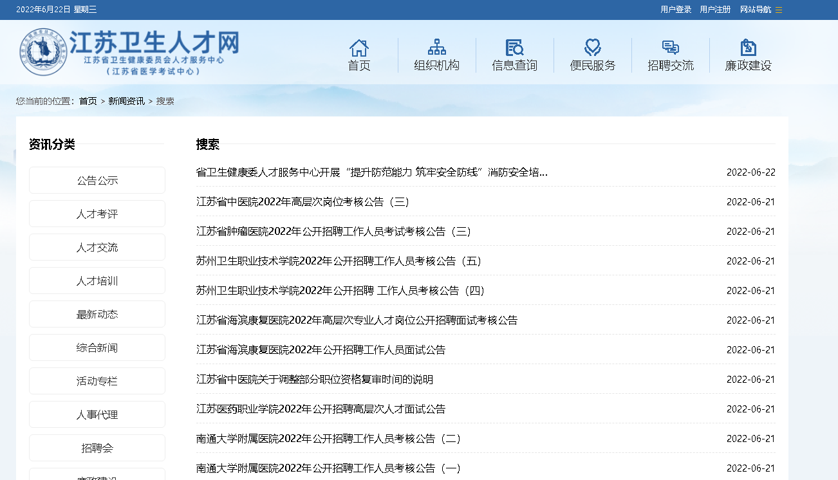Open 江苏省中医院高层次岗位考核公告（三）

[x=303, y=202]
